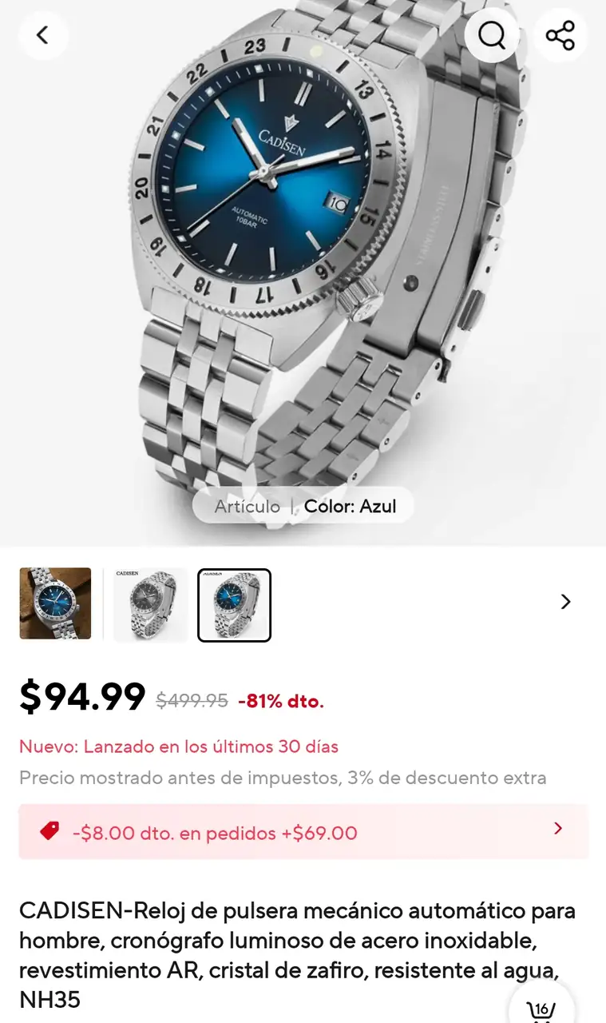The width and height of the screenshot is (606, 1023).
Task: Tap the tax notice with 3% extra discount
Action: tap(283, 778)
